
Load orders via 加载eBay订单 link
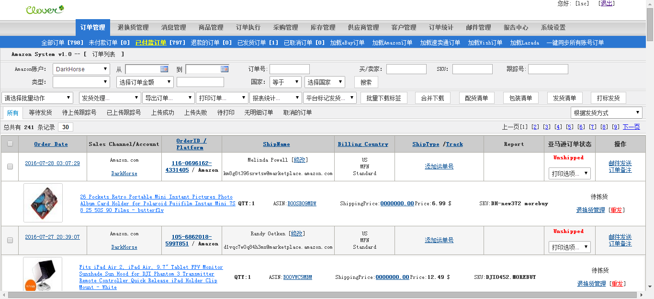point(347,43)
